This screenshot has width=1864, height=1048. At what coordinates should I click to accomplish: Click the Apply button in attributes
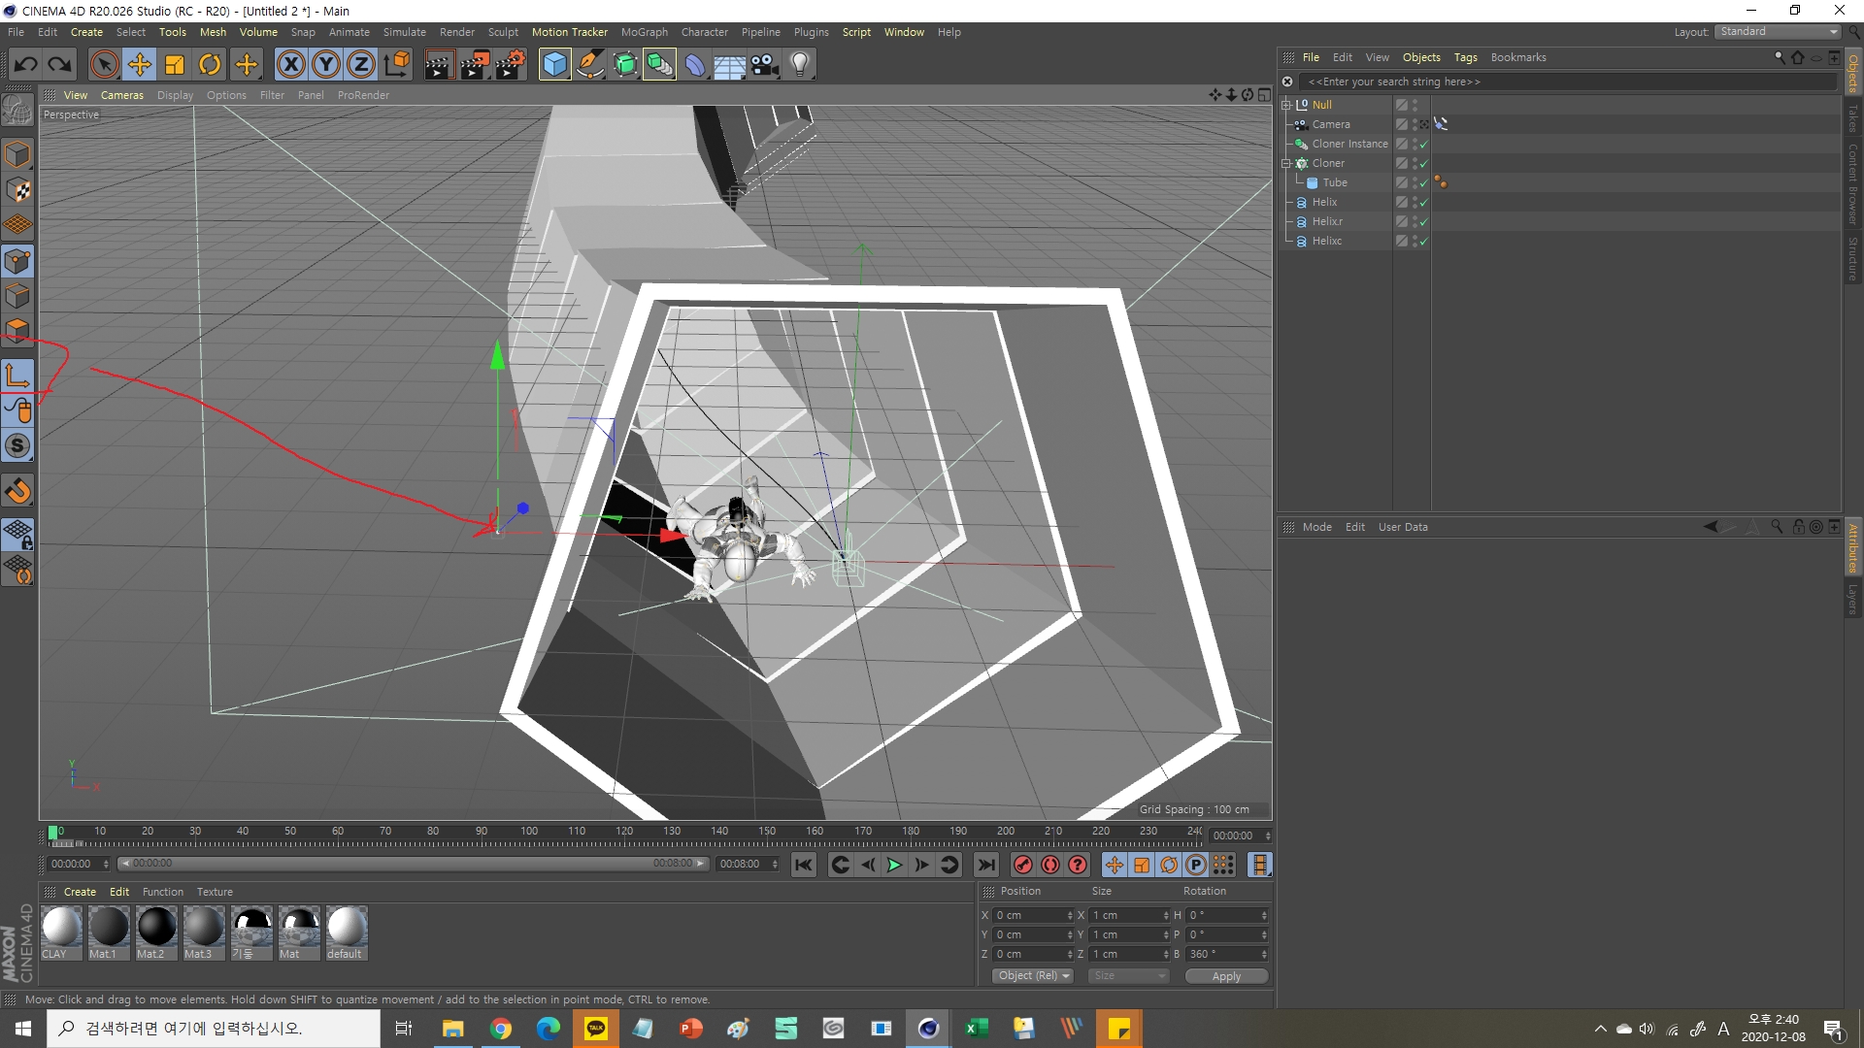coord(1226,975)
